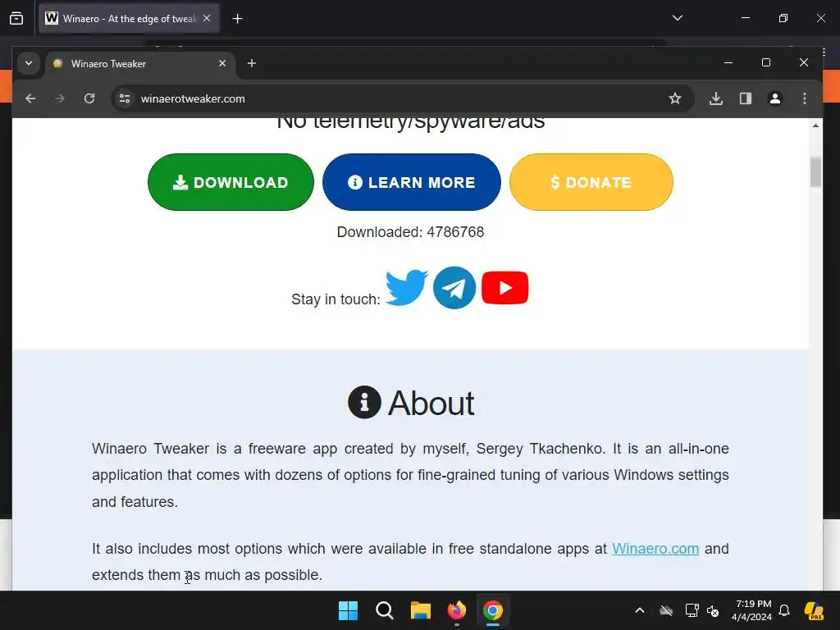The image size is (840, 630).
Task: Close the Winaero - At the edge tab in background window
Action: coord(207,18)
